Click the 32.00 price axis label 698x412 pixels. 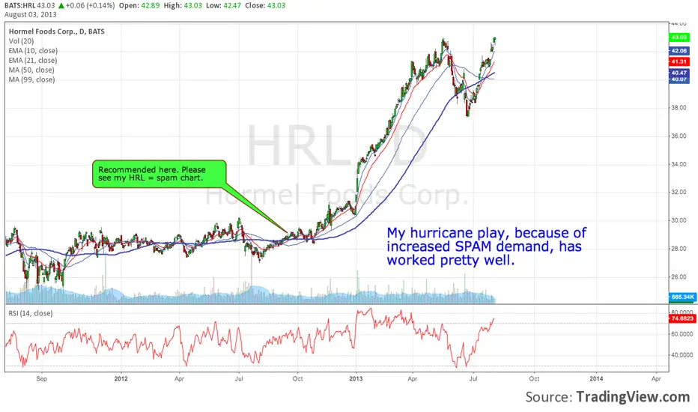pyautogui.click(x=679, y=193)
